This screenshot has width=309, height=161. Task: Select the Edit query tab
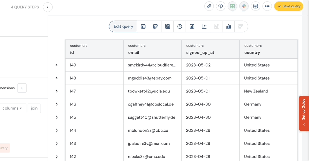[x=123, y=26]
